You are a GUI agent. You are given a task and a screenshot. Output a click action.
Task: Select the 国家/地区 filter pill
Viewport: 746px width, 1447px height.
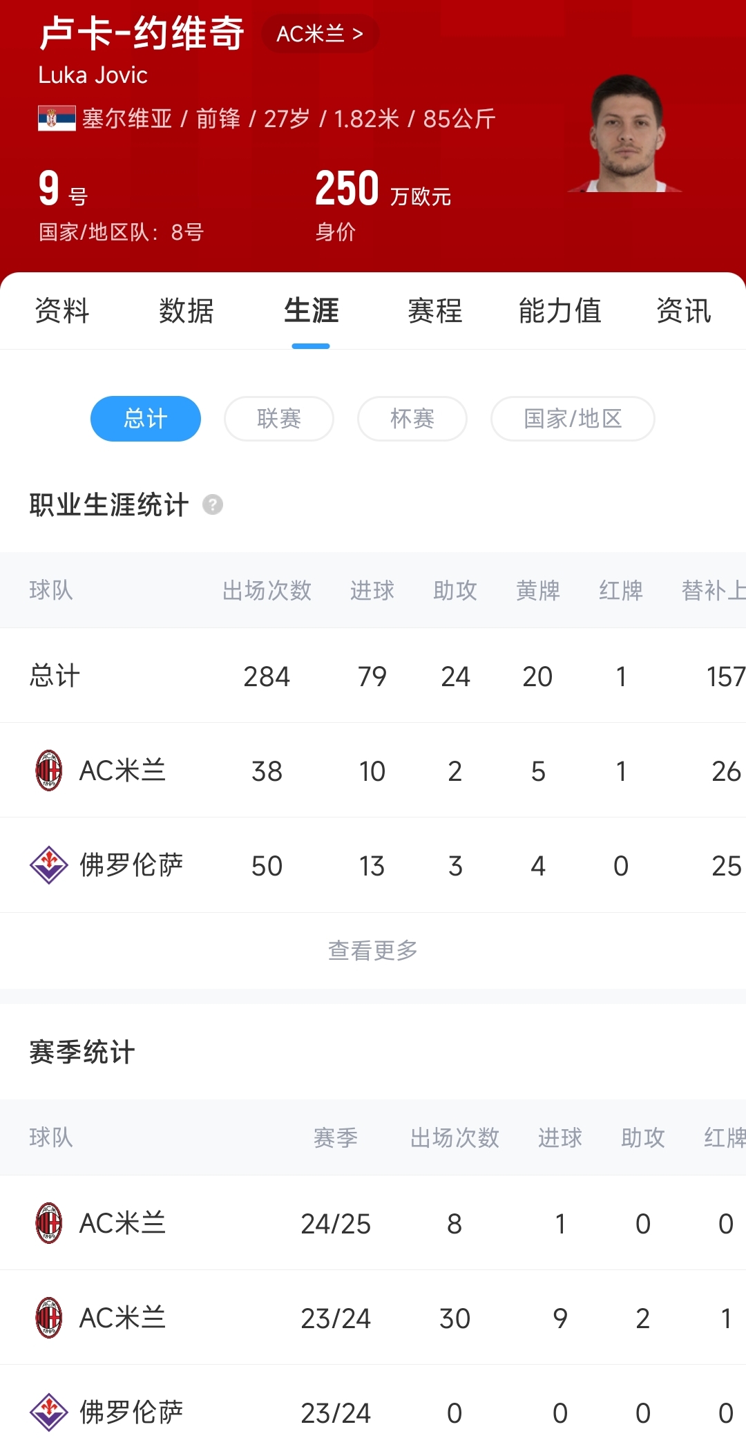tap(573, 419)
